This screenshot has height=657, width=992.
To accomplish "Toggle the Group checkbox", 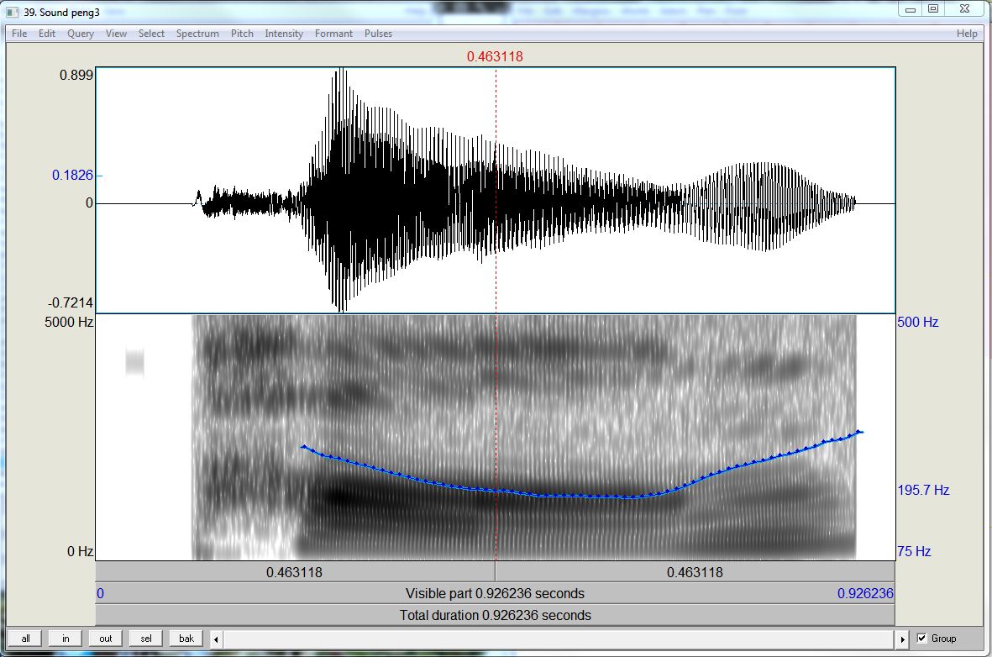I will (x=921, y=638).
